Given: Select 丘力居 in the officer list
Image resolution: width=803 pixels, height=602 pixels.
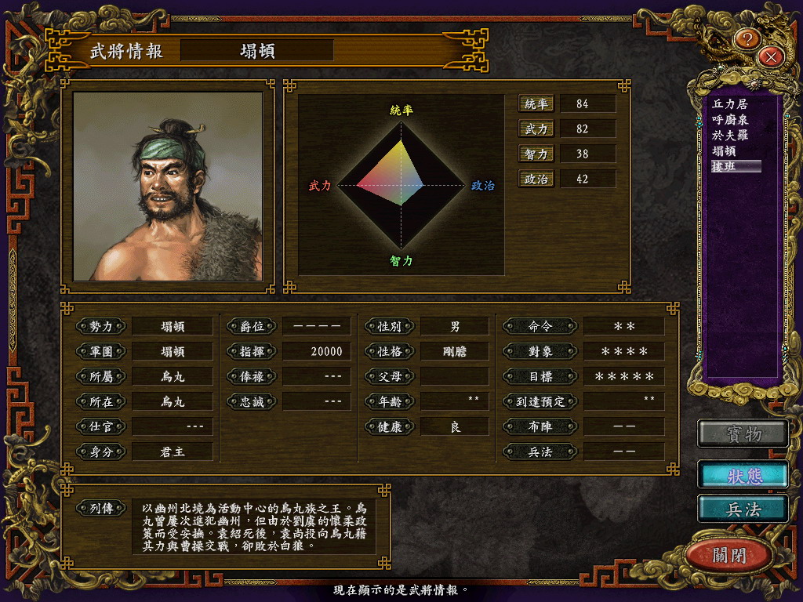Looking at the screenshot, I should tap(730, 104).
